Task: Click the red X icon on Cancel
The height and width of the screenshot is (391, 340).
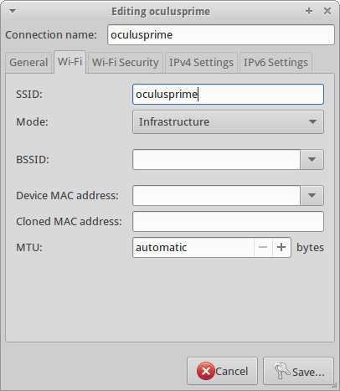Action: click(x=206, y=371)
